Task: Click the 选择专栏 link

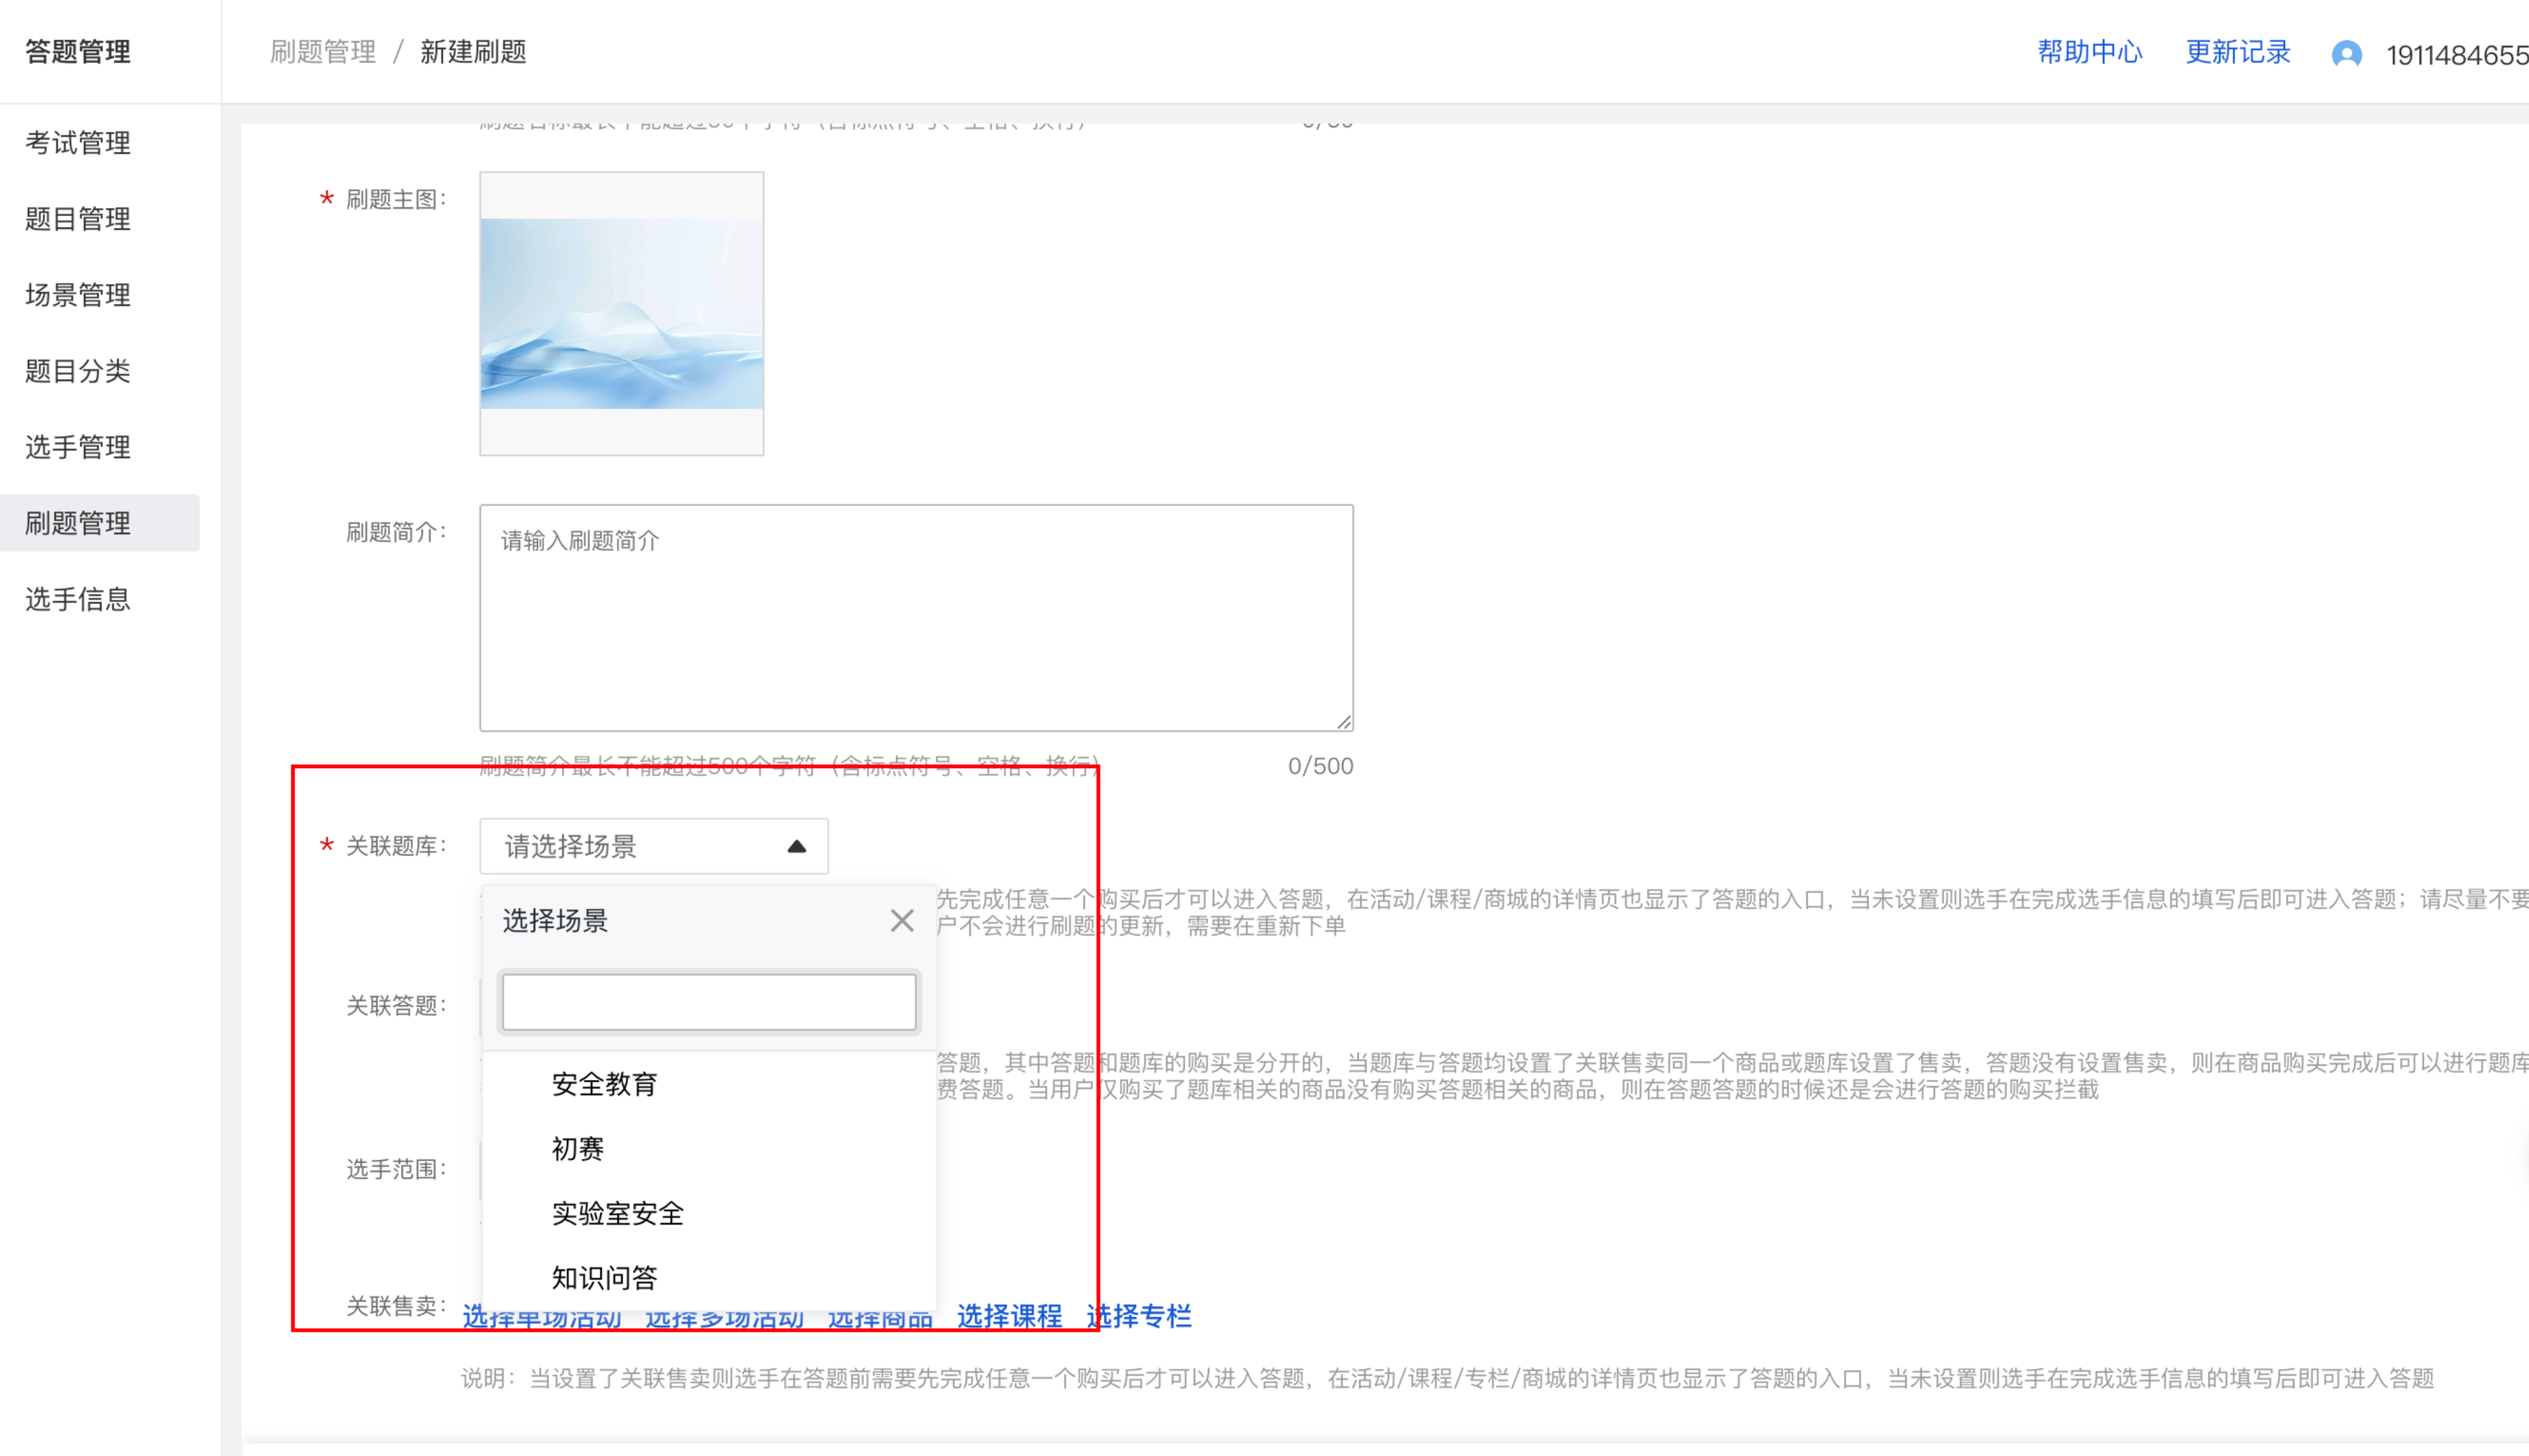Action: (1139, 1317)
